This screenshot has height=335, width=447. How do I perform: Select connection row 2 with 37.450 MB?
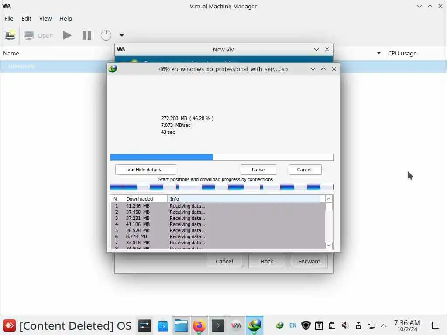pyautogui.click(x=218, y=212)
